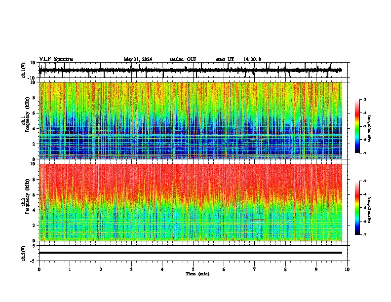This screenshot has width=391, height=302.
Task: Click time axis tick label "9"
Action: coord(316,269)
